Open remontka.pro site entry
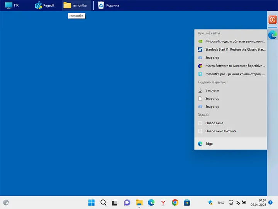Viewport: 278px width, 209px height. click(231, 74)
